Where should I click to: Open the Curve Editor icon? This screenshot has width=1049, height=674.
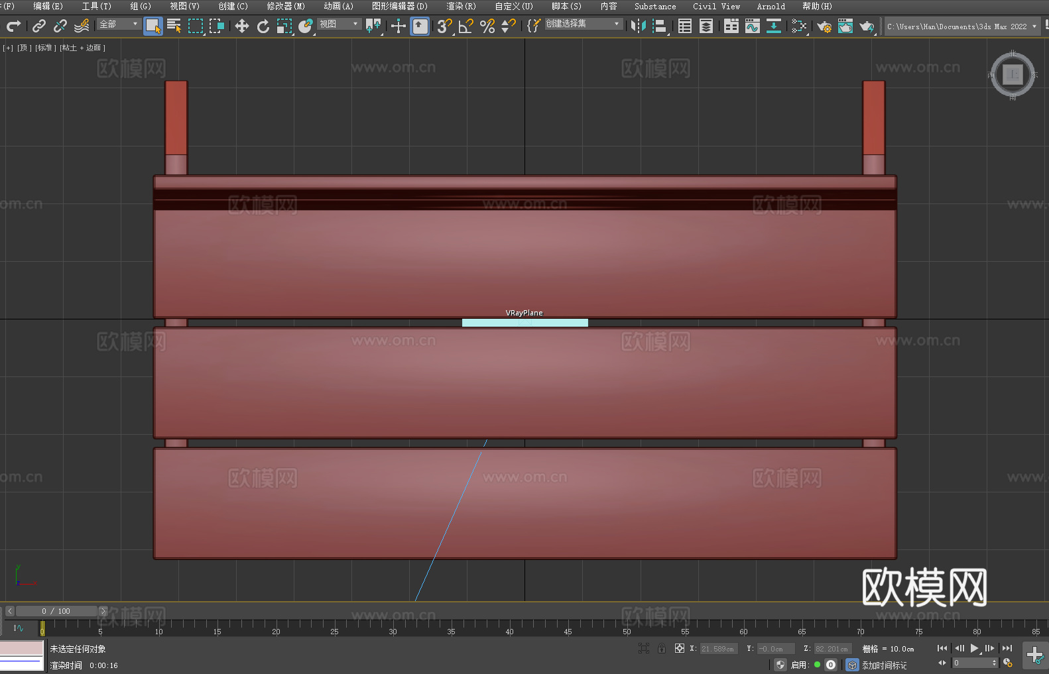(753, 26)
